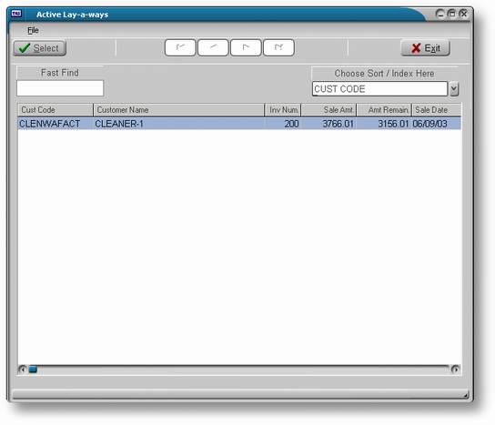Click the Sale Amt. column header
Viewport: 495px width, 425px height.
(x=329, y=110)
